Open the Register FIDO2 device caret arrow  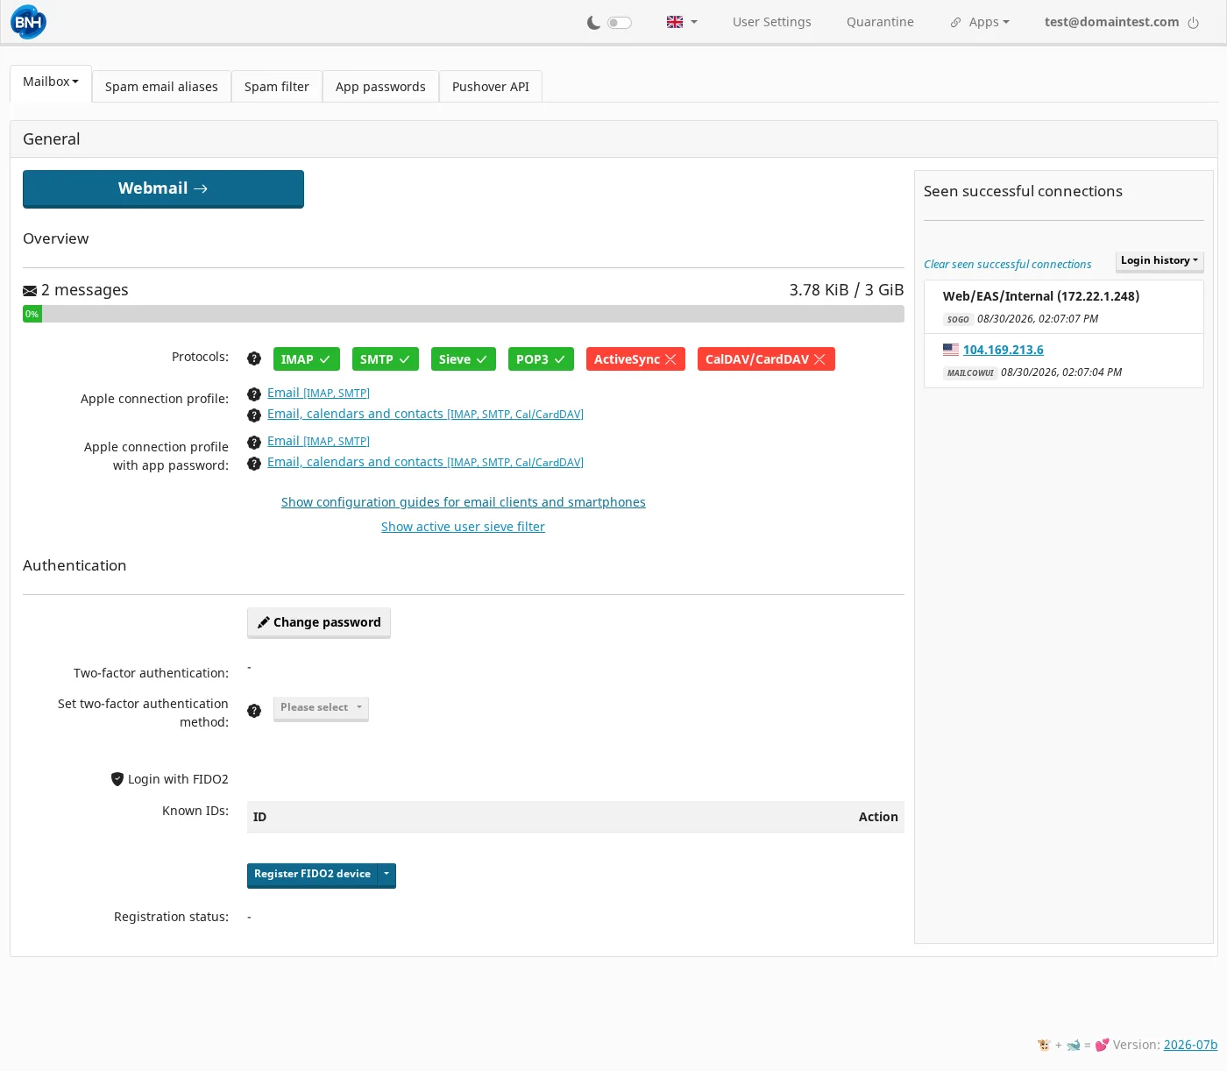(387, 875)
